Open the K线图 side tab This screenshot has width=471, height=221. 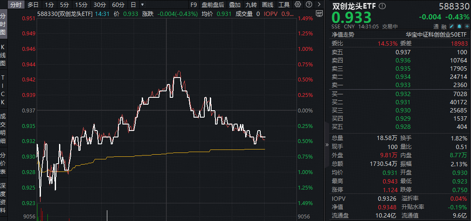pyautogui.click(x=3, y=55)
